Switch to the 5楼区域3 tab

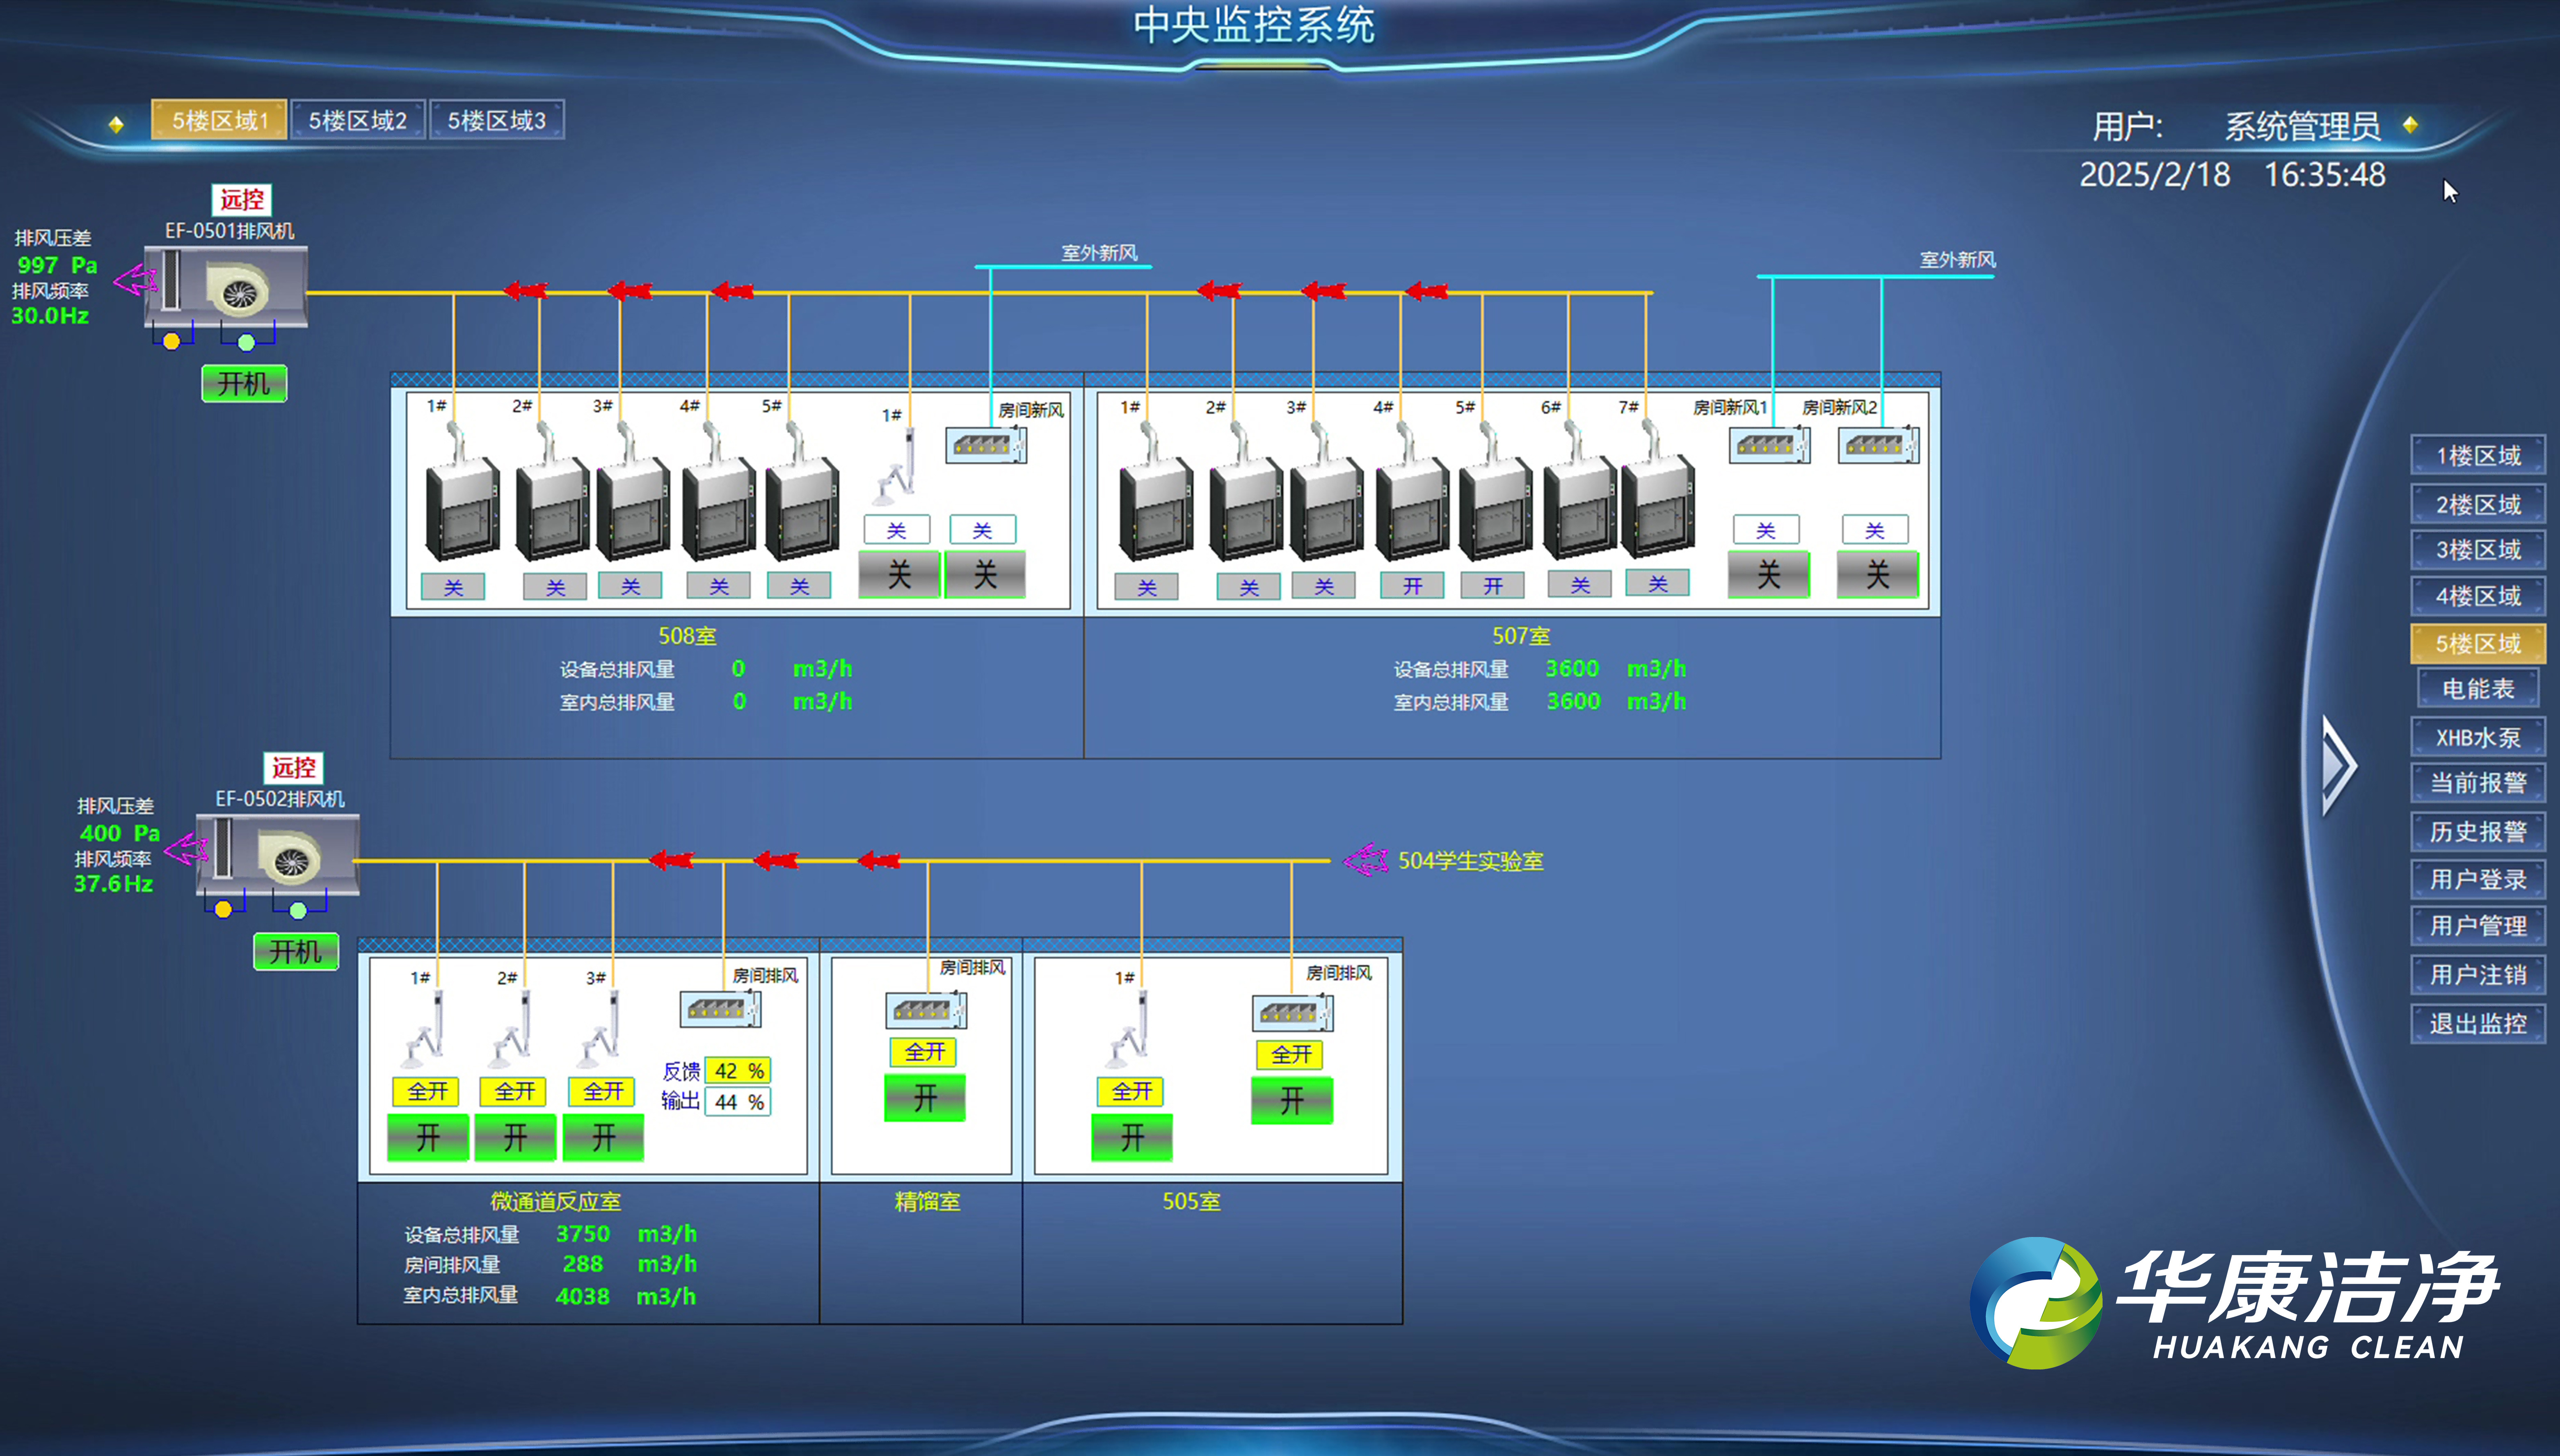tap(497, 120)
